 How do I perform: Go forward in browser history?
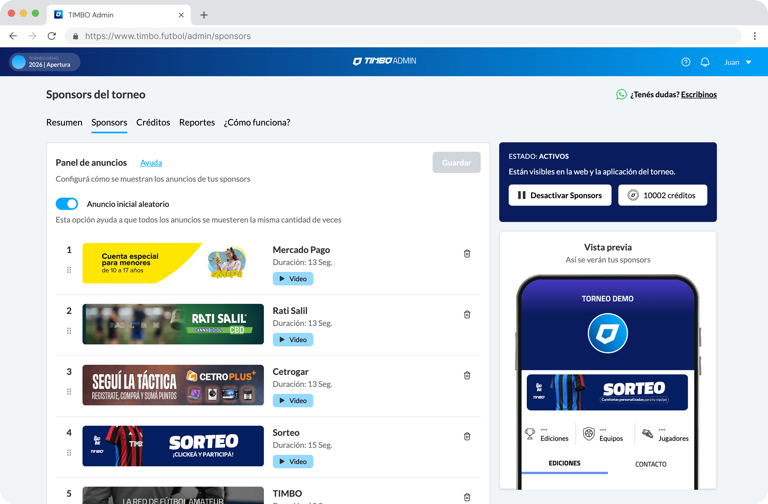[x=32, y=36]
